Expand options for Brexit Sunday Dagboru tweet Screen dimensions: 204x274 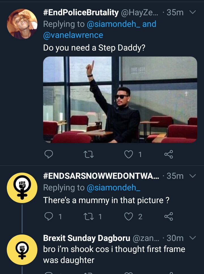point(192,238)
